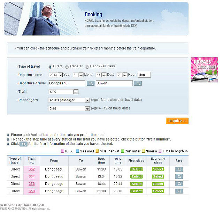Click the 'Train No.' column header

[32, 161]
